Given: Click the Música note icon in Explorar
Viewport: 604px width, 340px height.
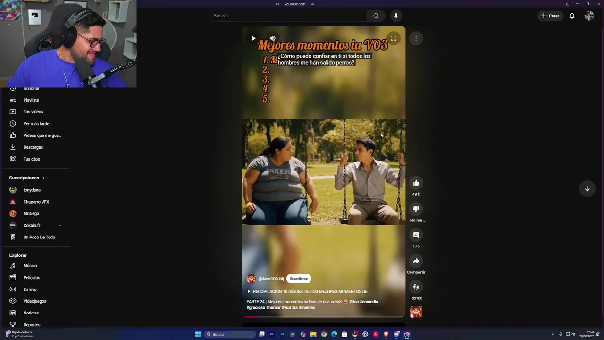Looking at the screenshot, I should pos(13,266).
